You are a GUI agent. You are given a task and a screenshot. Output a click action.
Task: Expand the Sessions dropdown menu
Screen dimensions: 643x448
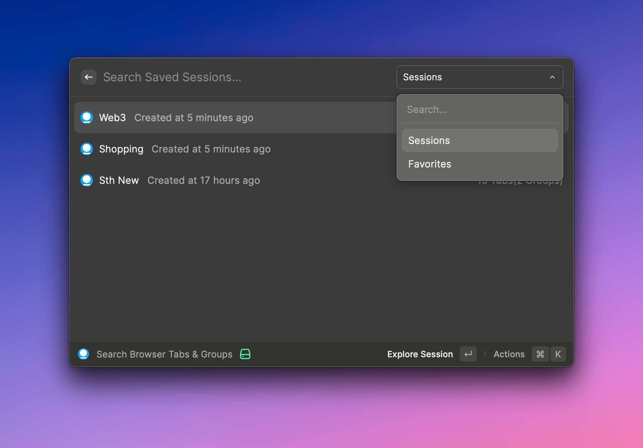click(480, 77)
